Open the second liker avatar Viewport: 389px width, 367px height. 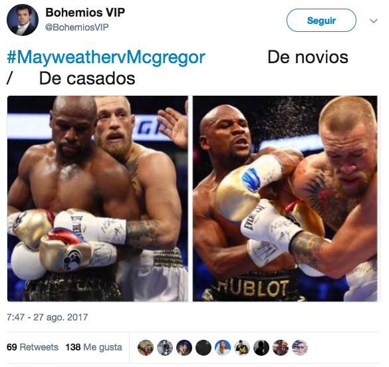click(165, 348)
